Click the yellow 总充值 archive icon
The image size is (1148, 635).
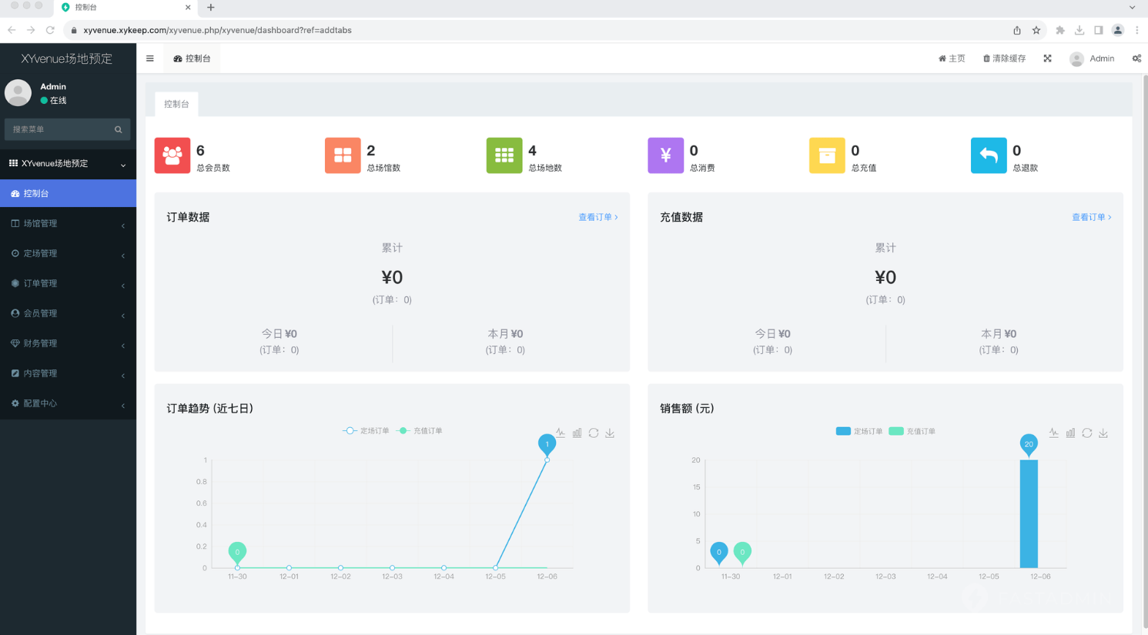(x=827, y=155)
